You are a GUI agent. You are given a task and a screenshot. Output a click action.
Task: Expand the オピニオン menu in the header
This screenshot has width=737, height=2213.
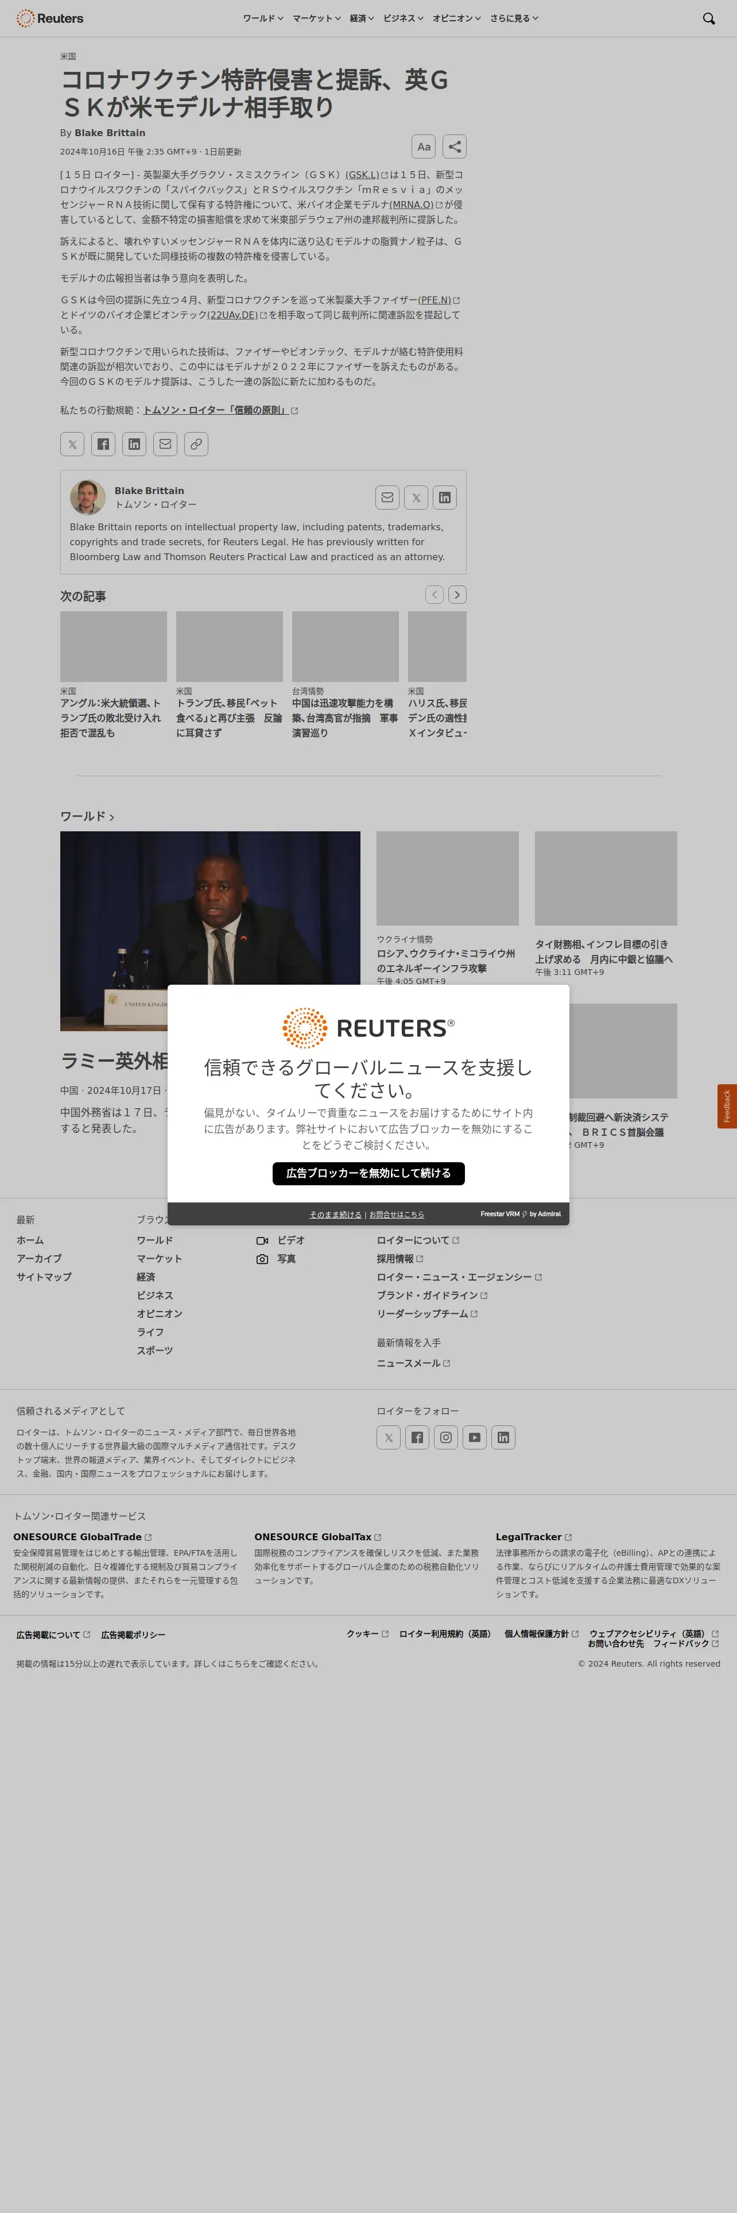(456, 18)
